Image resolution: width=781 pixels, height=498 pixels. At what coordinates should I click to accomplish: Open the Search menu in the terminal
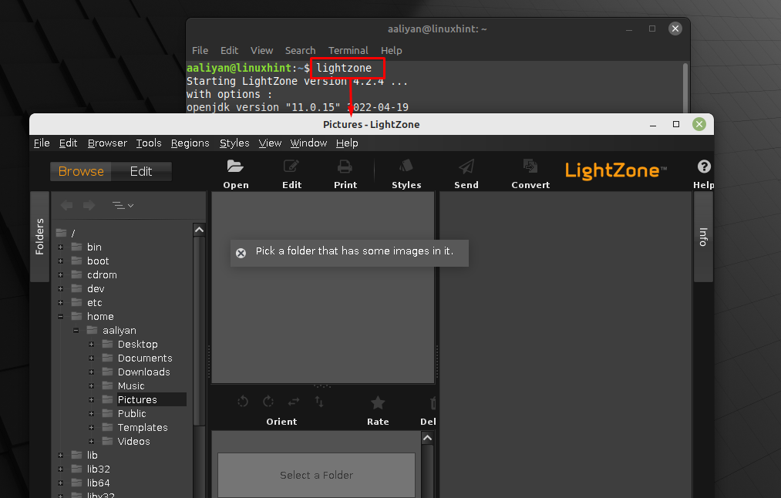[301, 50]
